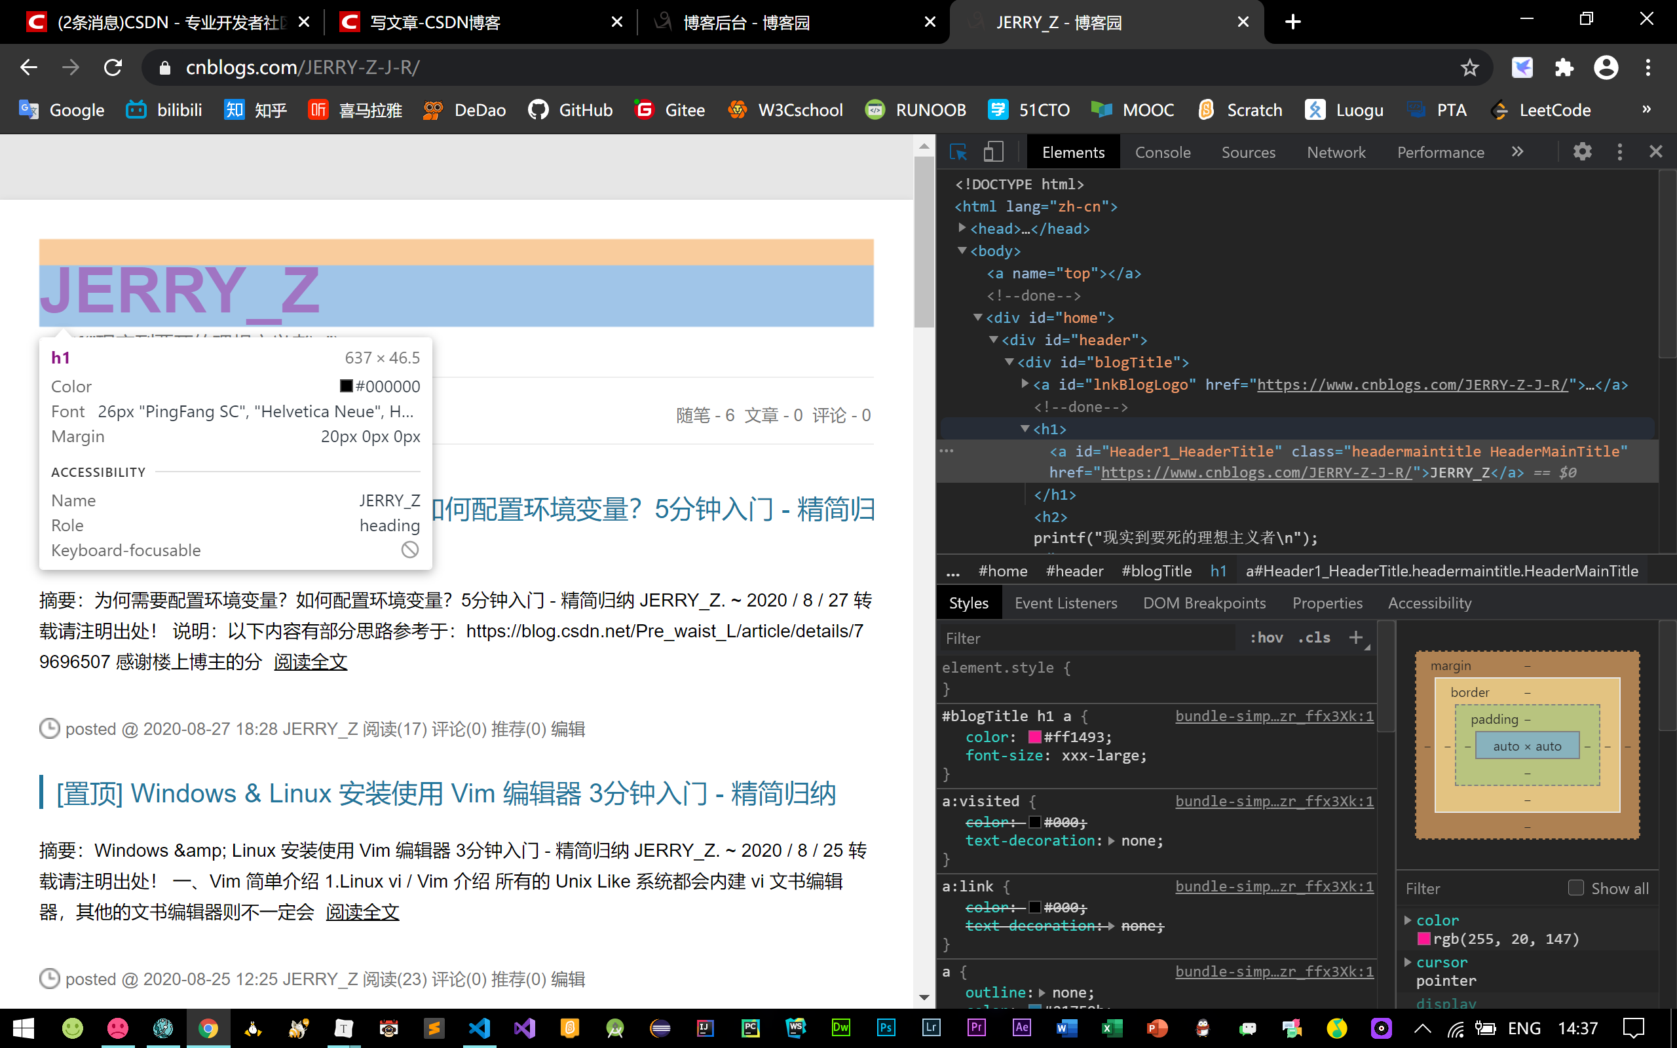Image resolution: width=1677 pixels, height=1048 pixels.
Task: Open the browser extensions puzzle icon
Action: [x=1564, y=67]
